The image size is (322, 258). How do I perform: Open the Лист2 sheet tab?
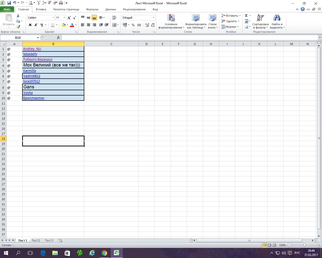(36, 240)
